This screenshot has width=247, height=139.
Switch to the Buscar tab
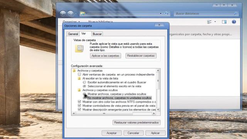(97, 34)
